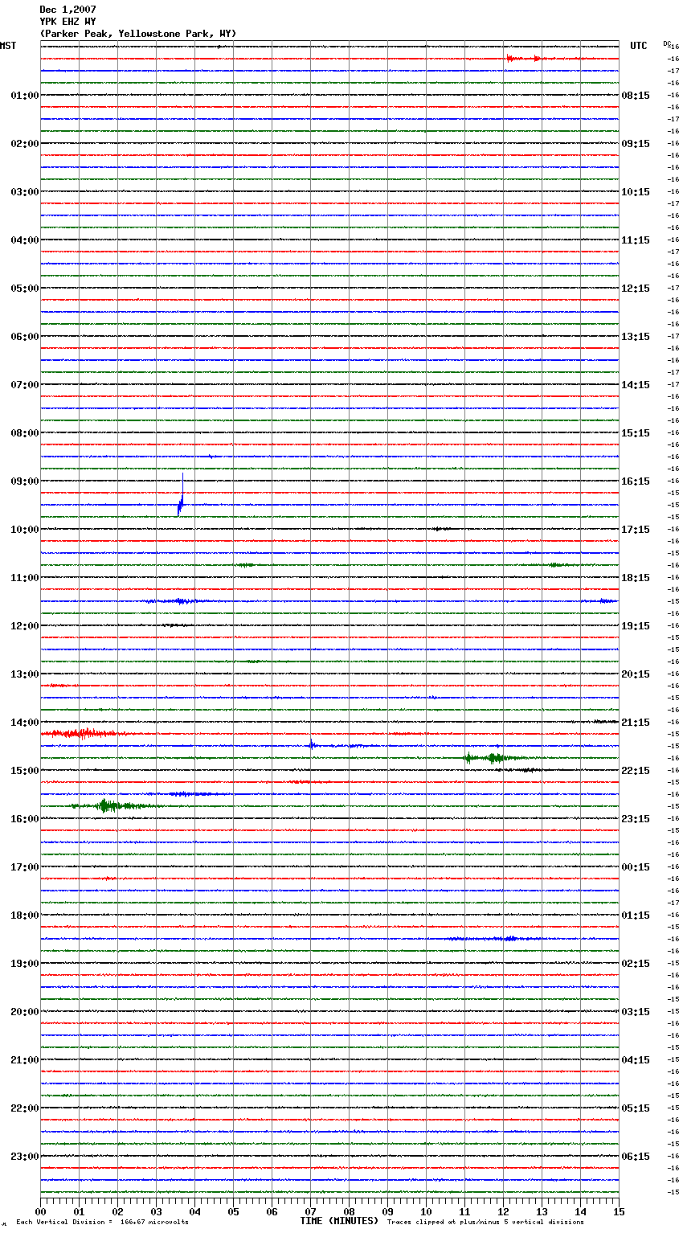The width and height of the screenshot is (683, 1233).
Task: Select the station code "YPK EHZ WY"
Action: pos(67,22)
